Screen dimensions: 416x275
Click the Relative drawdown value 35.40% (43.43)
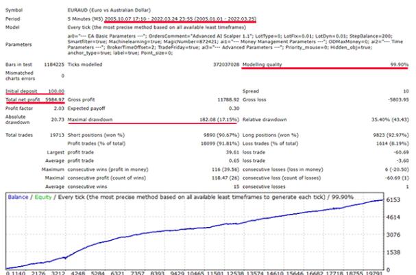386,119
